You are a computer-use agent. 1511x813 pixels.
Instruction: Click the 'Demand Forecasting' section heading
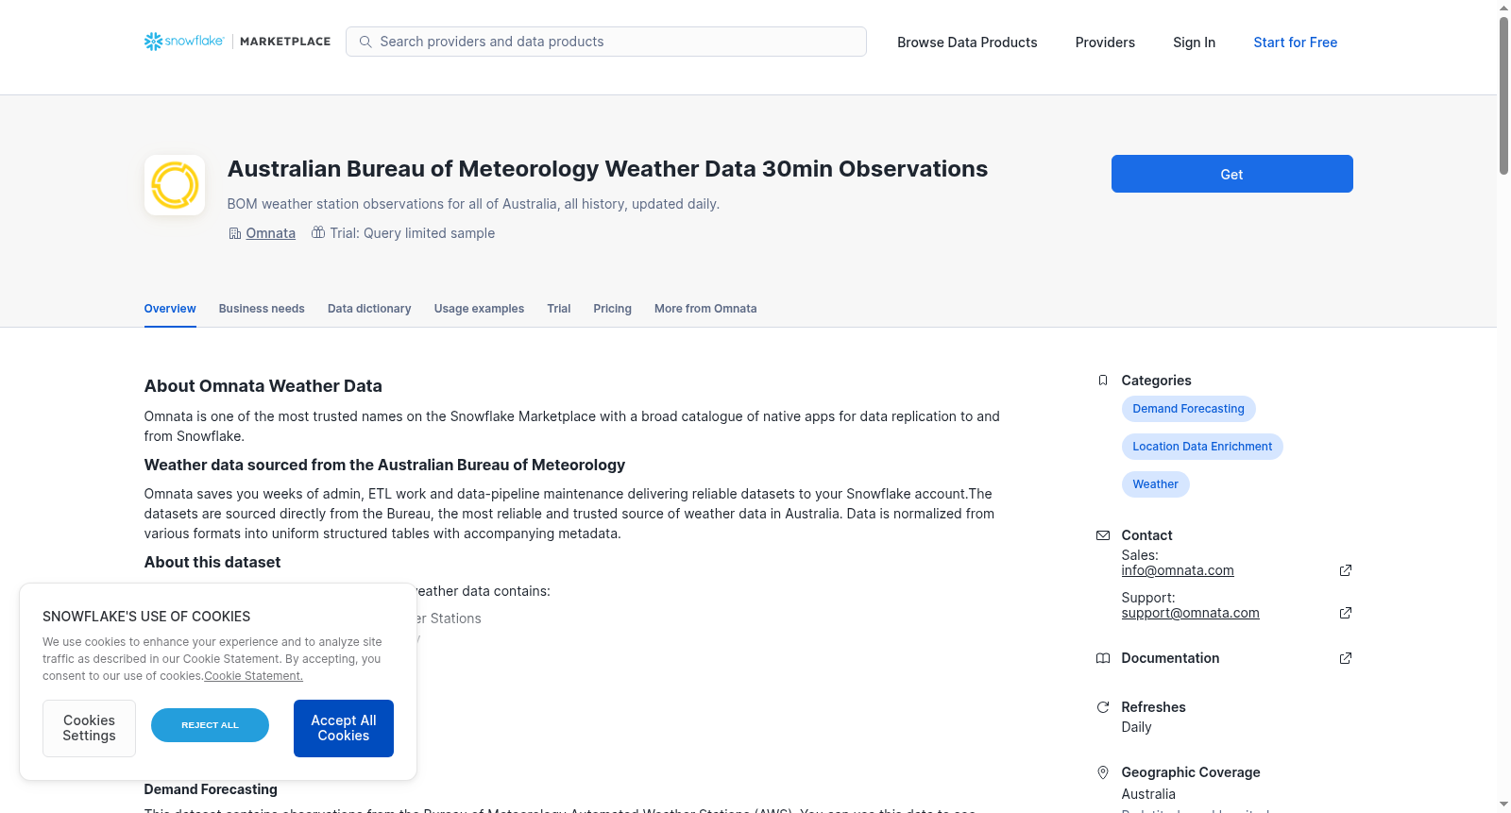211,789
